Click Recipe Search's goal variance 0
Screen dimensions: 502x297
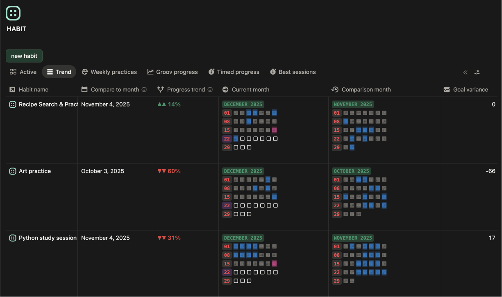(x=494, y=104)
